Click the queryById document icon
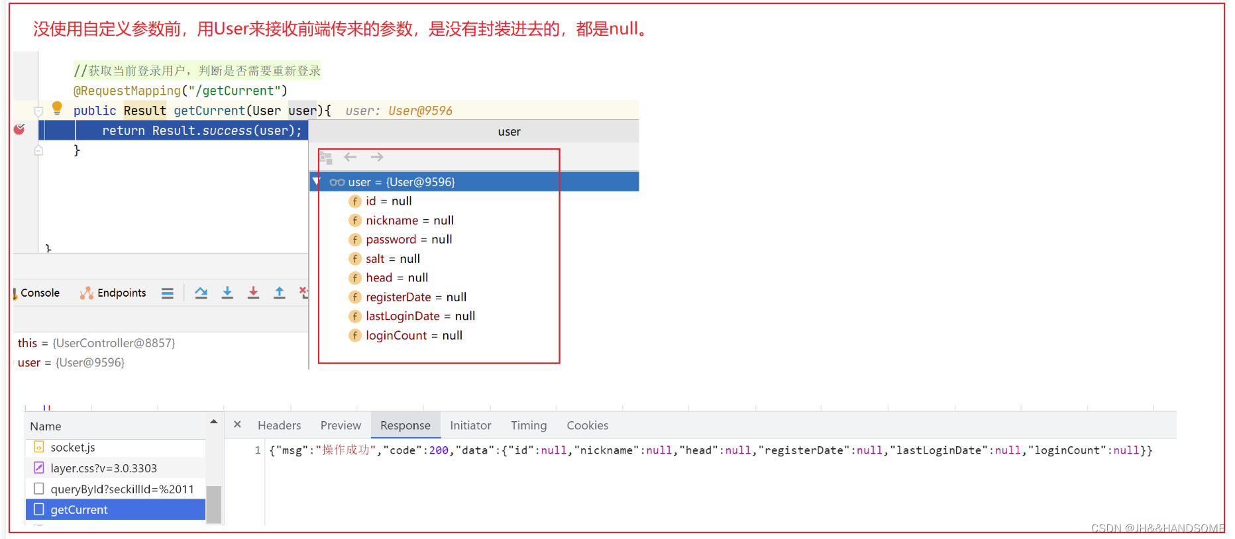The width and height of the screenshot is (1235, 539). click(x=38, y=489)
